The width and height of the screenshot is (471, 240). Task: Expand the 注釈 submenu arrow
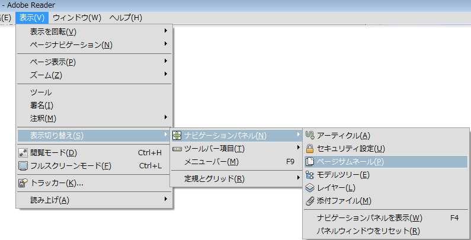tap(165, 117)
